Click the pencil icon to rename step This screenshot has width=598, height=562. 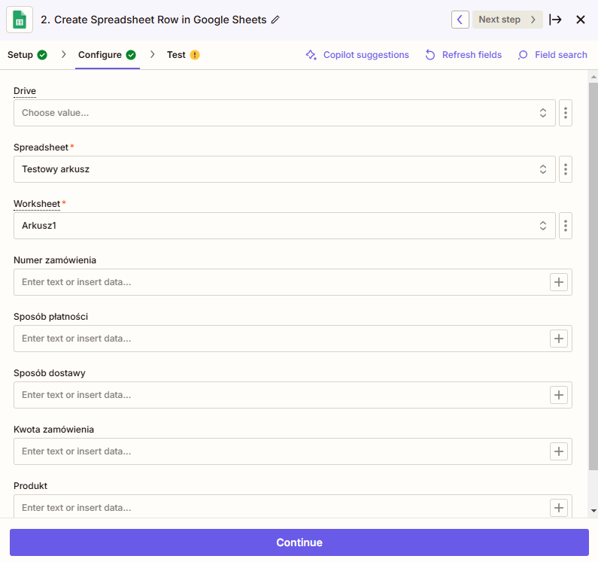[275, 20]
